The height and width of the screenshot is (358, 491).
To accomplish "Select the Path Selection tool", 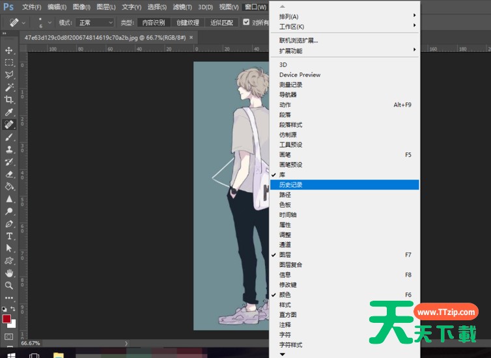I will [x=9, y=248].
